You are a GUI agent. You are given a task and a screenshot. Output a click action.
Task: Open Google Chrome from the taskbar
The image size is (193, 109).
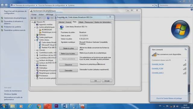pos(39,106)
